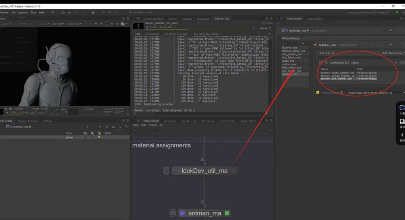This screenshot has width=405, height=220.
Task: Click the materialAssign path input field
Action: tap(374, 92)
